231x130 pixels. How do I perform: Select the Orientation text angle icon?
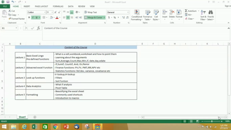(x=77, y=12)
